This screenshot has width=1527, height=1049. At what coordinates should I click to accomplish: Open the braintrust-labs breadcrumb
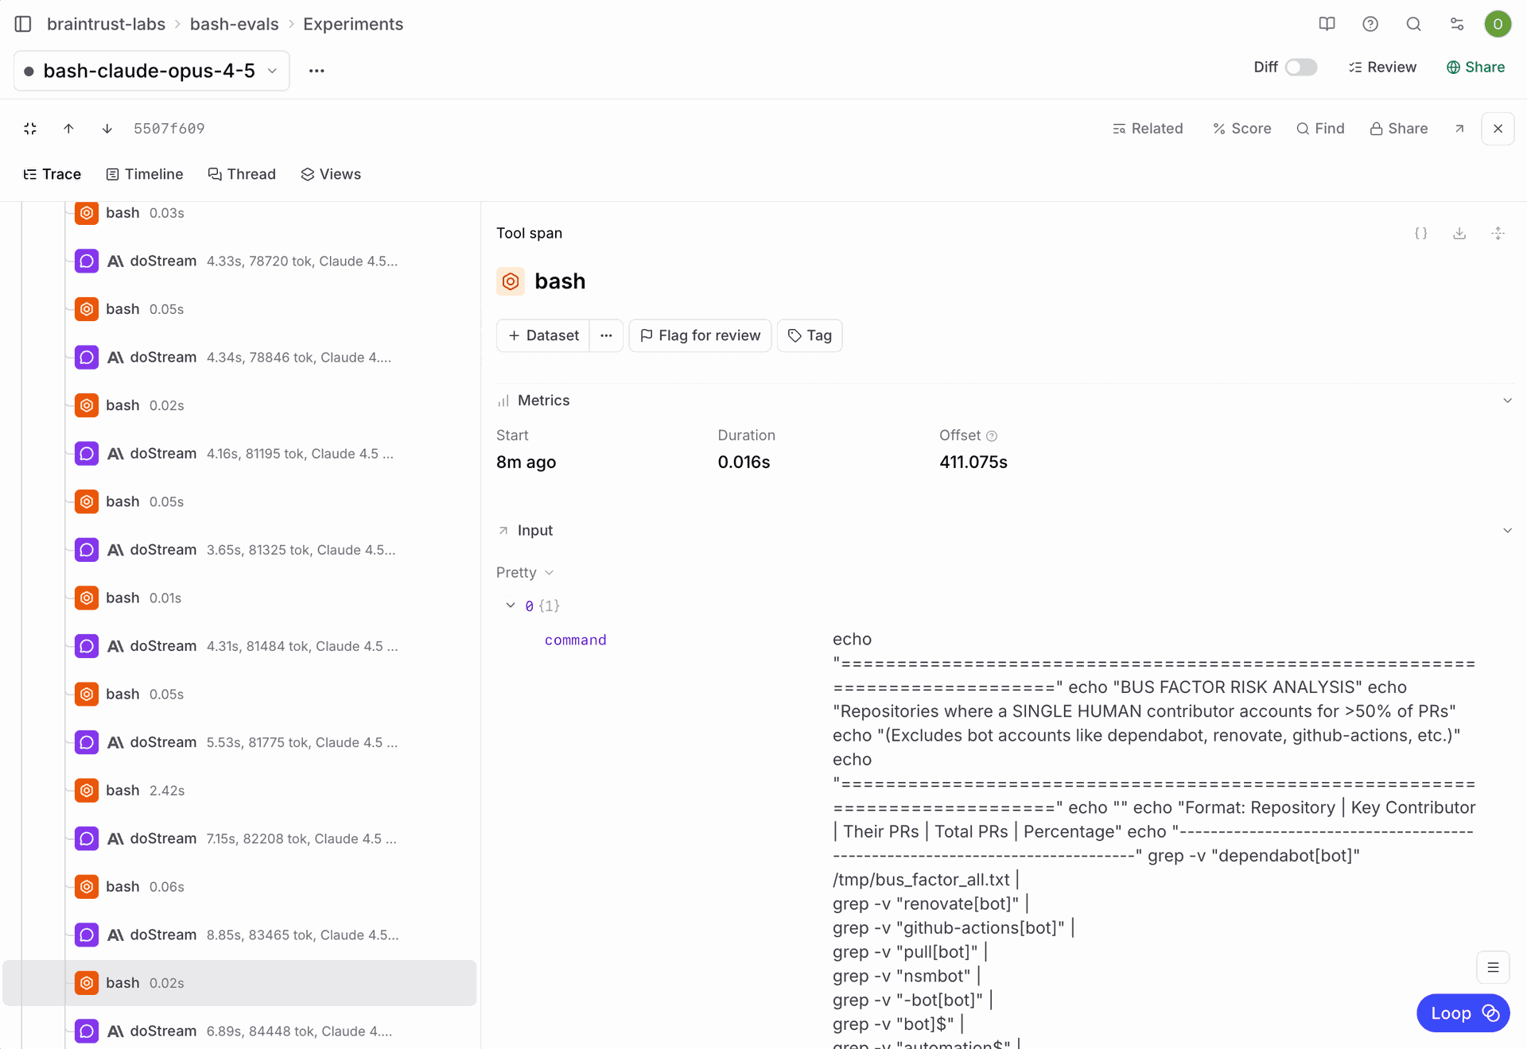click(x=106, y=24)
